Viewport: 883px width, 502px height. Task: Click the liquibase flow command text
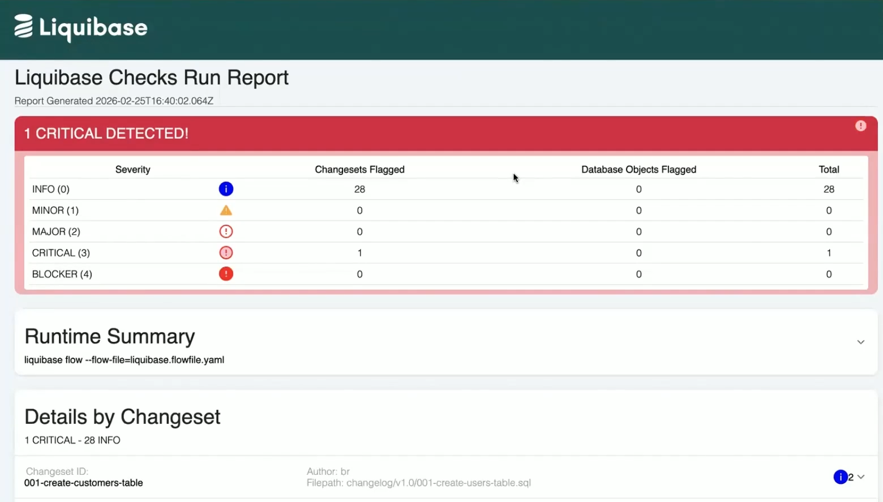(124, 360)
